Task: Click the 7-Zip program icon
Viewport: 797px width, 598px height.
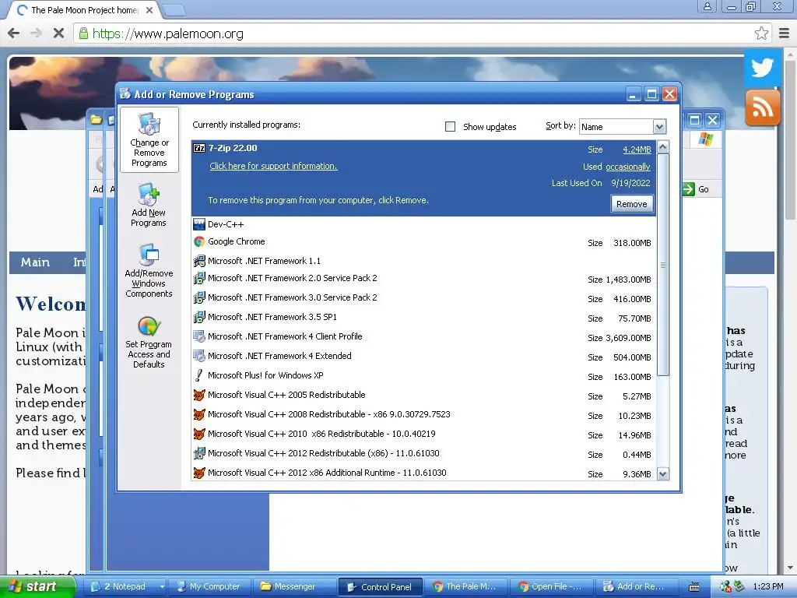Action: click(199, 148)
